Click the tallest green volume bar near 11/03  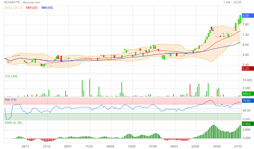point(90,88)
